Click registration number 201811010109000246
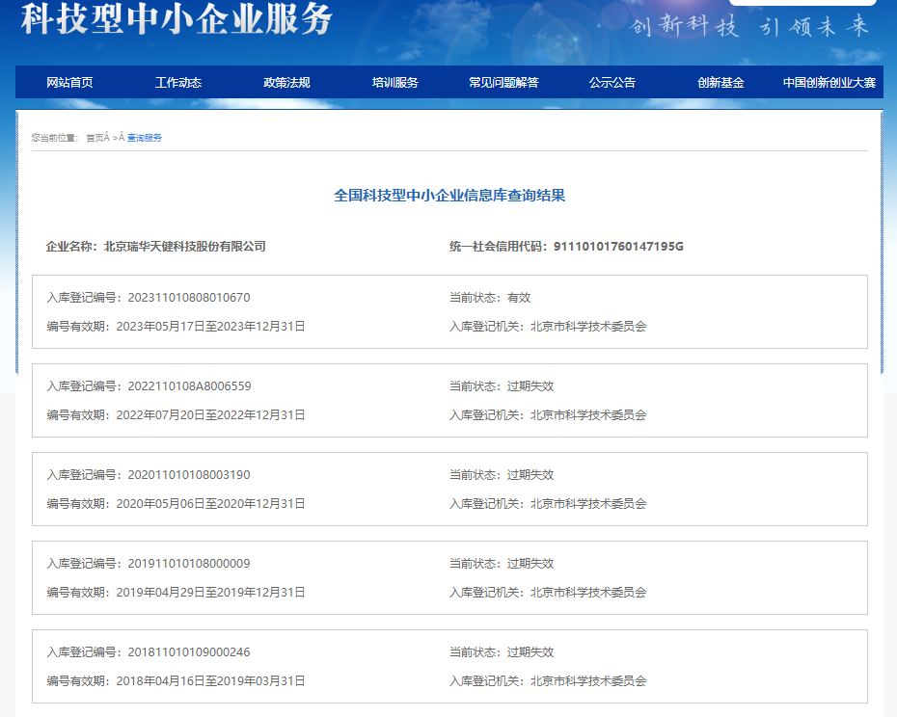897x717 pixels. 189,651
